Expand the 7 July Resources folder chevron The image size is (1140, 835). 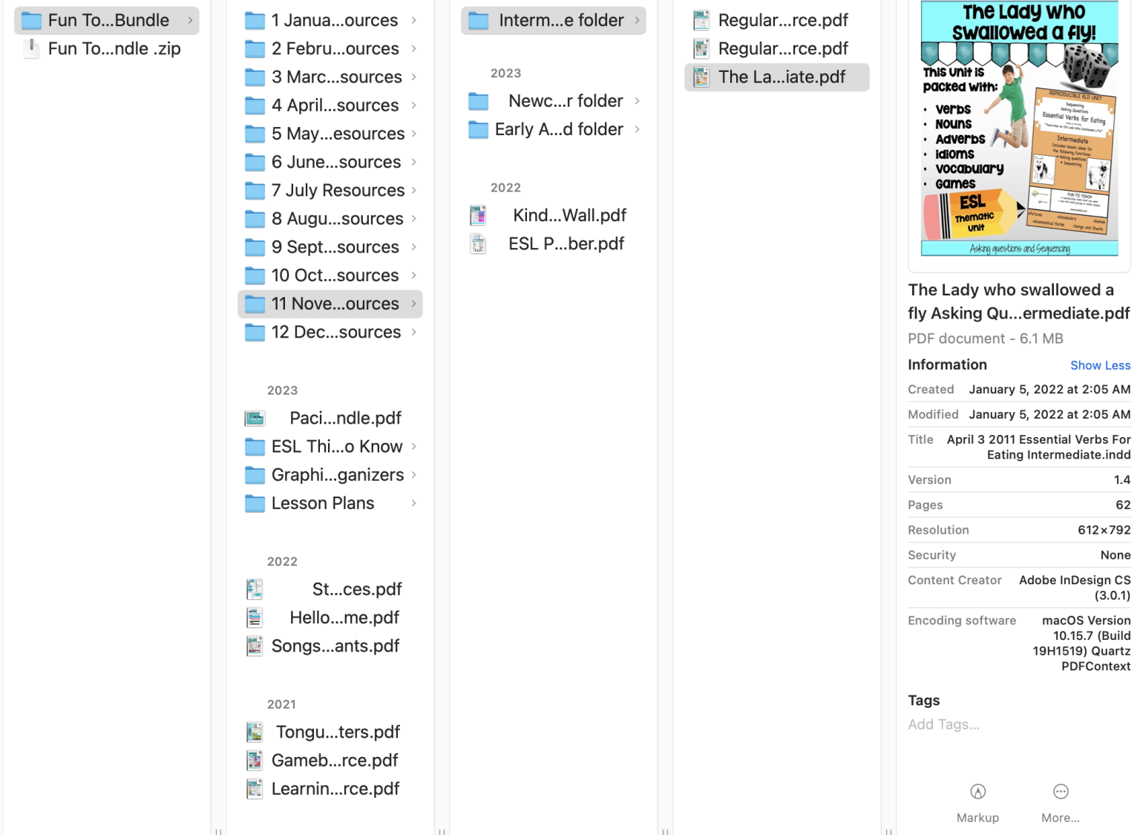(414, 191)
